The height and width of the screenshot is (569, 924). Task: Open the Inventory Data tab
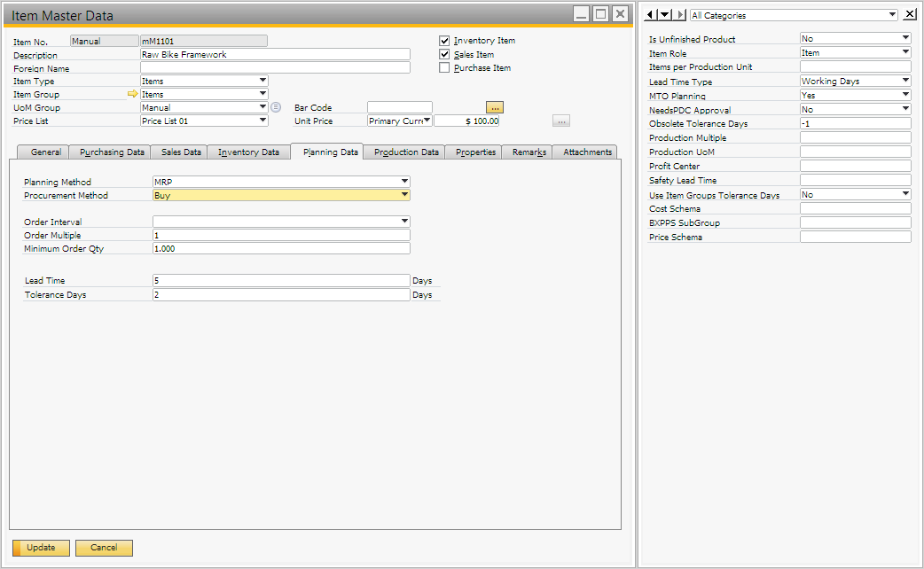coord(248,152)
